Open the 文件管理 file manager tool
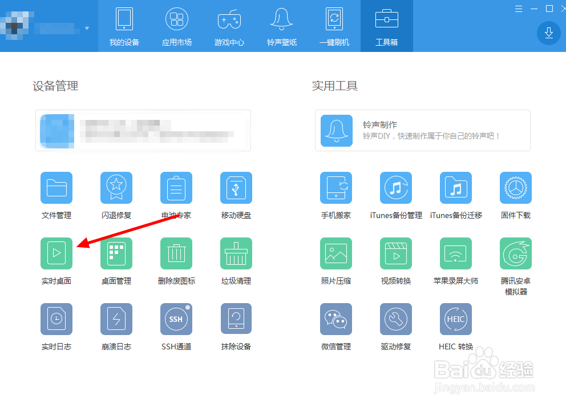 coord(56,188)
